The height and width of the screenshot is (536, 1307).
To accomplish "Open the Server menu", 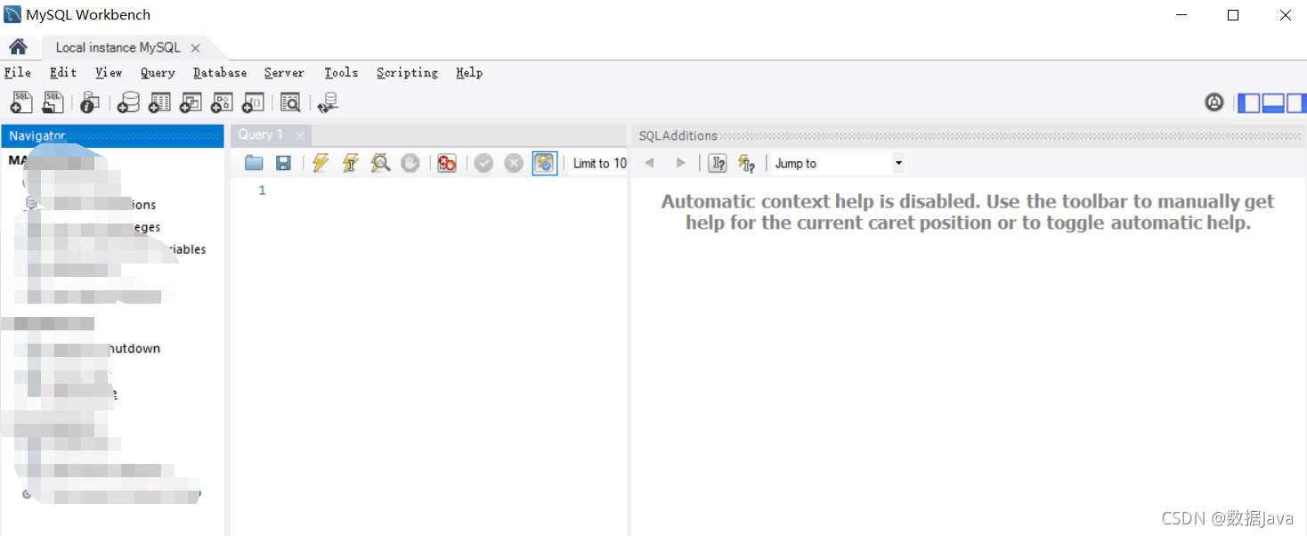I will (284, 73).
